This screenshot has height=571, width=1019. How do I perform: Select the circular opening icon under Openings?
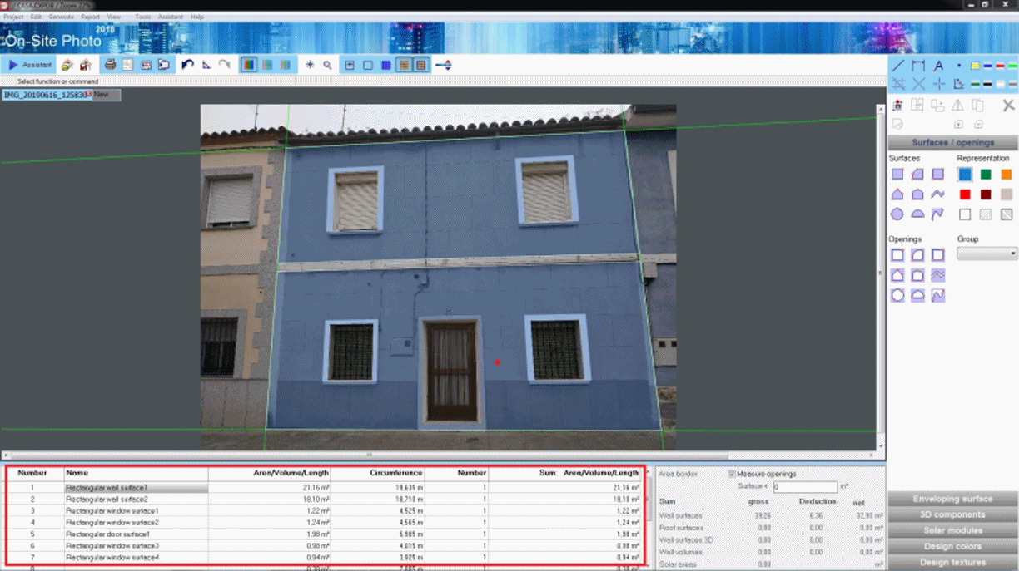click(897, 295)
